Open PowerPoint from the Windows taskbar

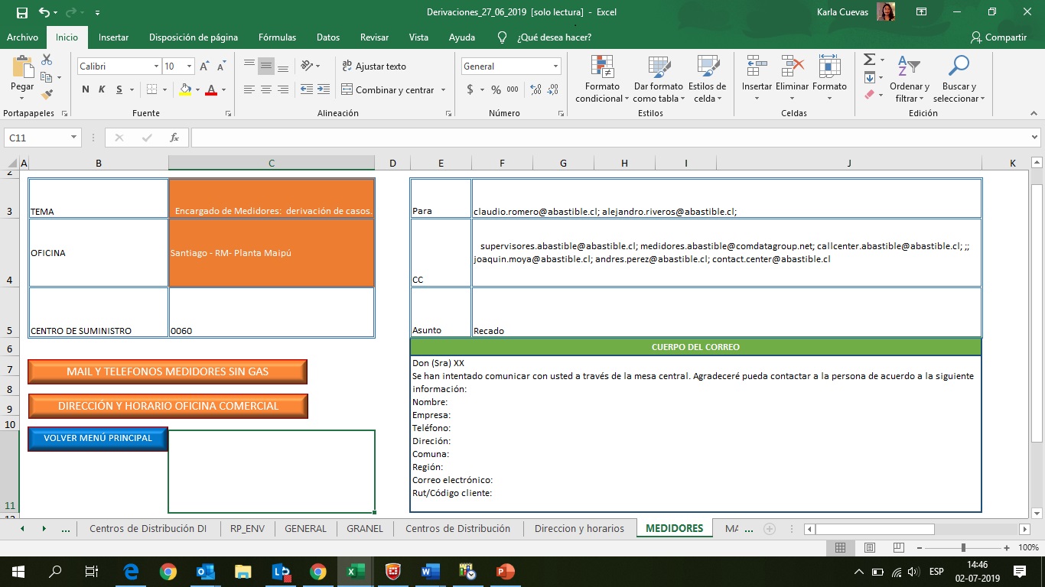pos(505,571)
